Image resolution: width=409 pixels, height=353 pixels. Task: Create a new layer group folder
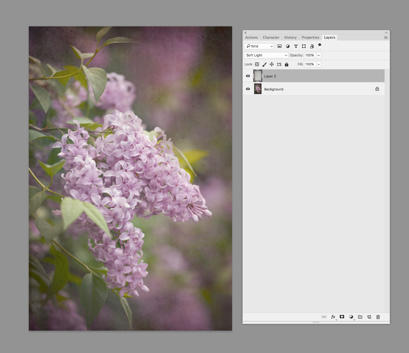pyautogui.click(x=360, y=317)
